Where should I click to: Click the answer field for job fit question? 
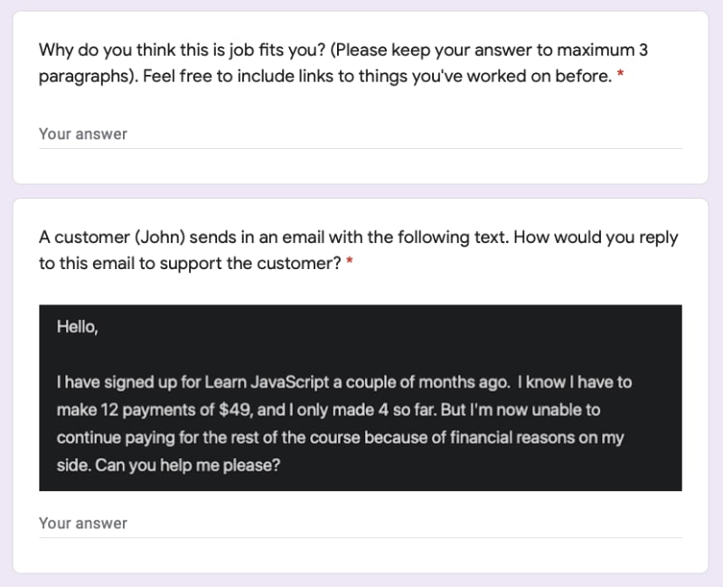tap(360, 135)
